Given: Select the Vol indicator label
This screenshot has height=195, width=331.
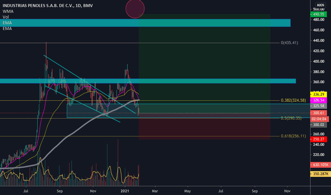Looking at the screenshot, I should coord(6,17).
